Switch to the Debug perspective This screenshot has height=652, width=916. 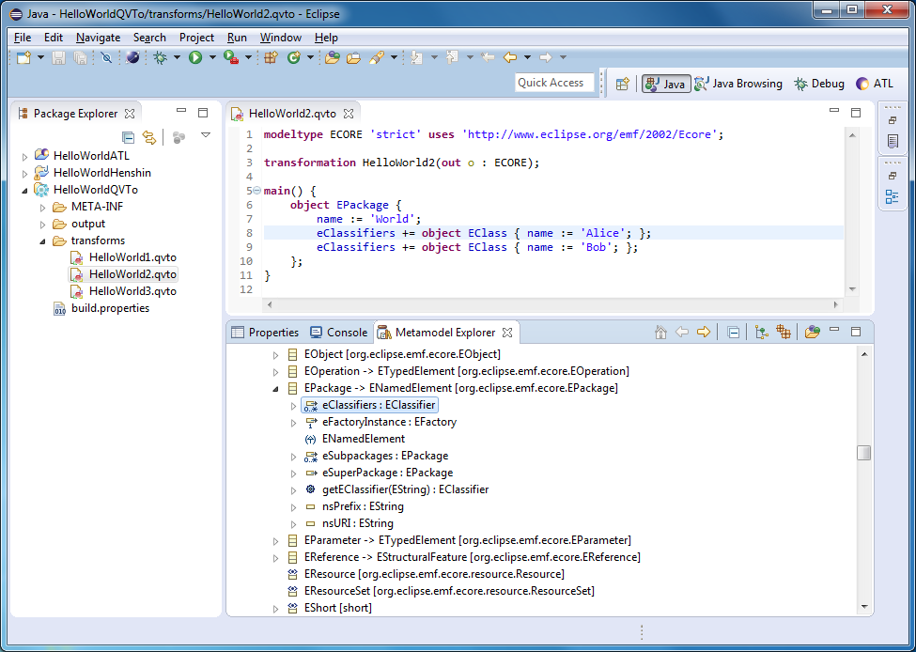818,84
